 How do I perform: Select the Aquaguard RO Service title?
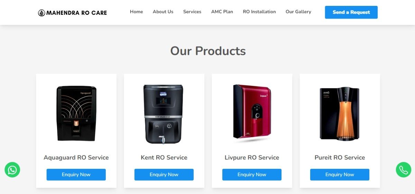tap(76, 157)
